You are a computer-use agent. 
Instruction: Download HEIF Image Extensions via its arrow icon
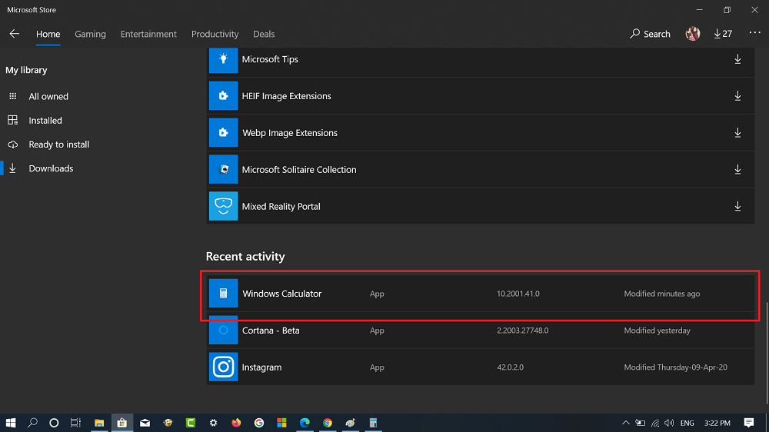click(737, 96)
